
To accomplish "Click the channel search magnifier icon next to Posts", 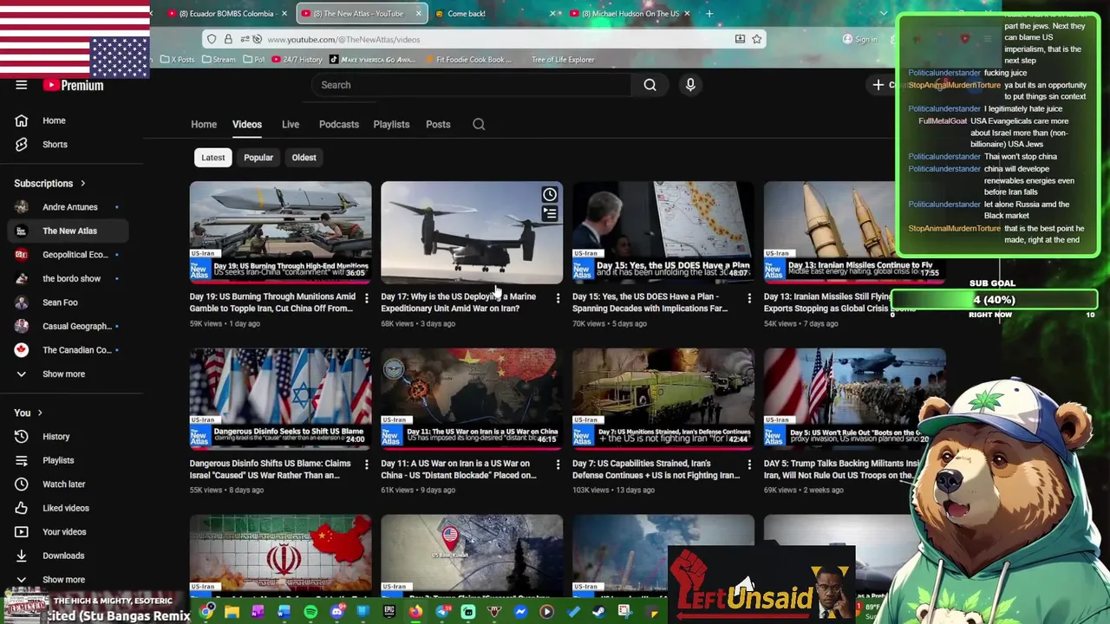I will 479,124.
